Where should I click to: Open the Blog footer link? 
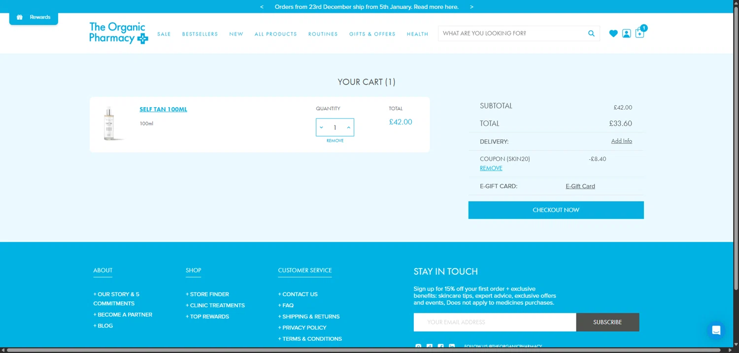coord(103,326)
